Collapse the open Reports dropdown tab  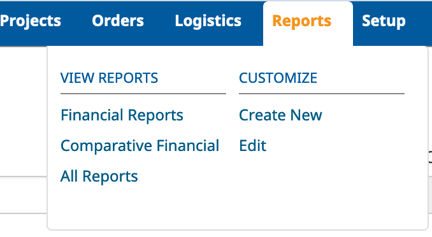[301, 21]
